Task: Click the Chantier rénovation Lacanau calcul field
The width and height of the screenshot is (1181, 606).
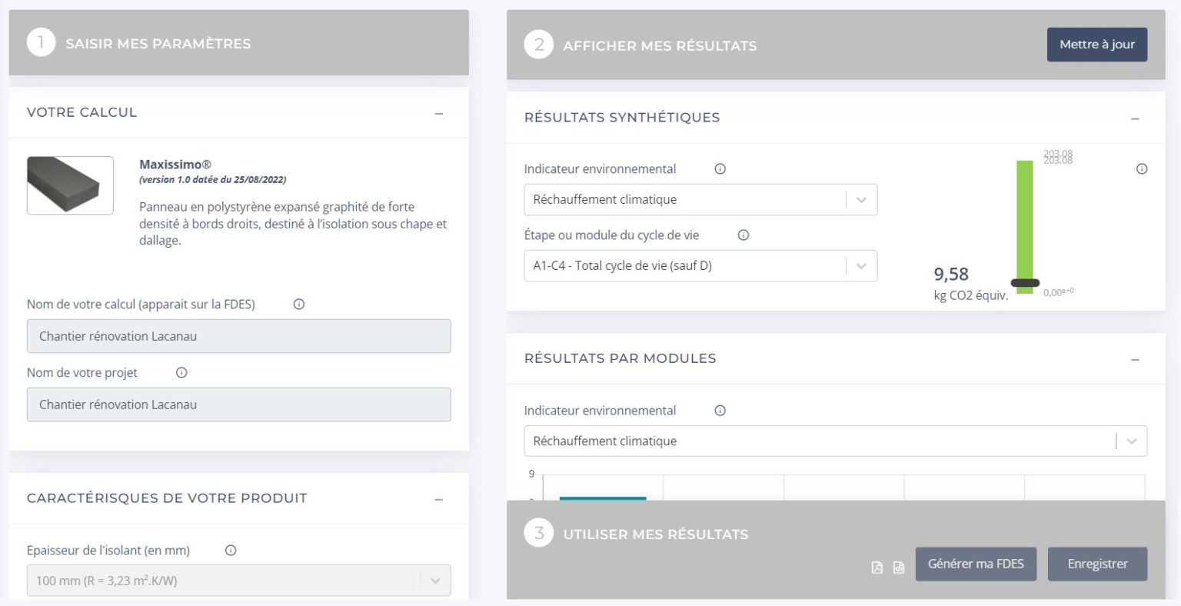Action: [x=238, y=336]
